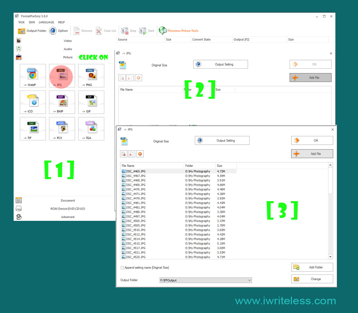This screenshot has width=358, height=313.
Task: Click play/preview icon in lower JPG dialog
Action: coord(140,154)
